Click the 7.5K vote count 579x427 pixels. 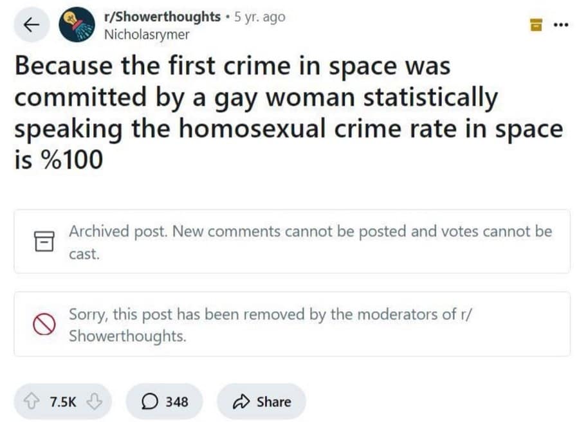click(63, 402)
